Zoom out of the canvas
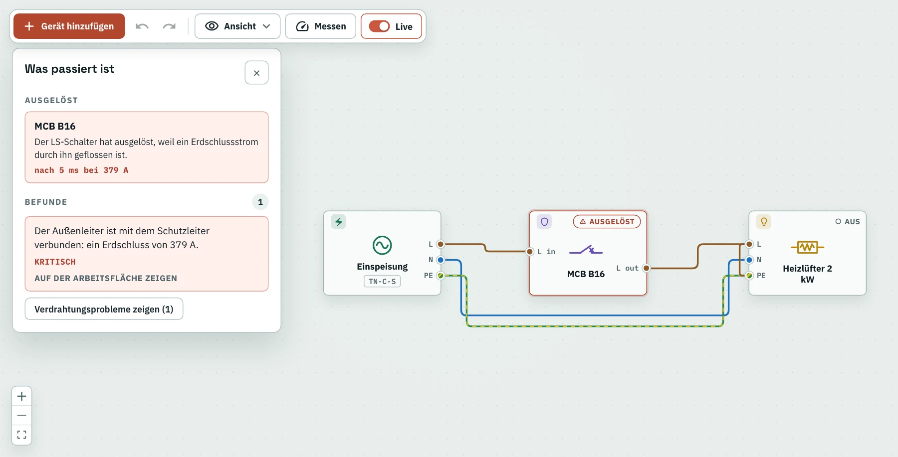 [x=21, y=415]
